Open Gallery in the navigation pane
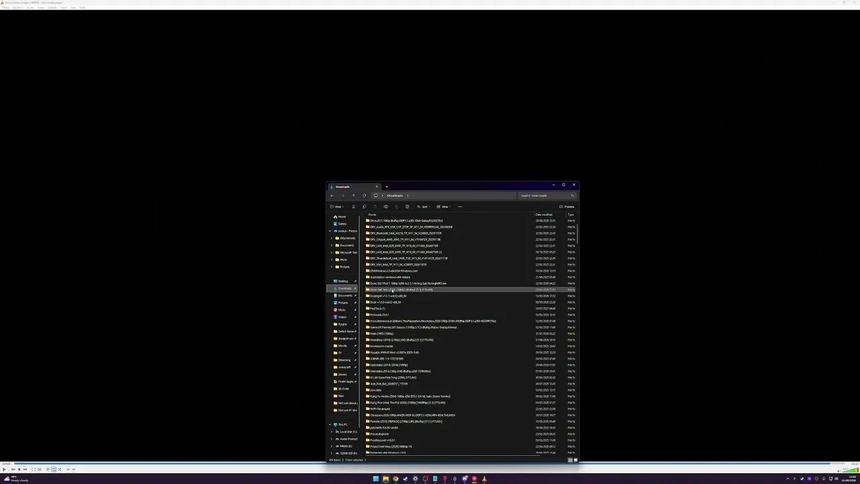Screen dimensions: 860x484 (340, 224)
